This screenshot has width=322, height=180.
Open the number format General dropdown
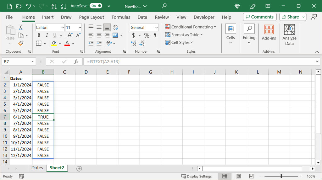156,28
